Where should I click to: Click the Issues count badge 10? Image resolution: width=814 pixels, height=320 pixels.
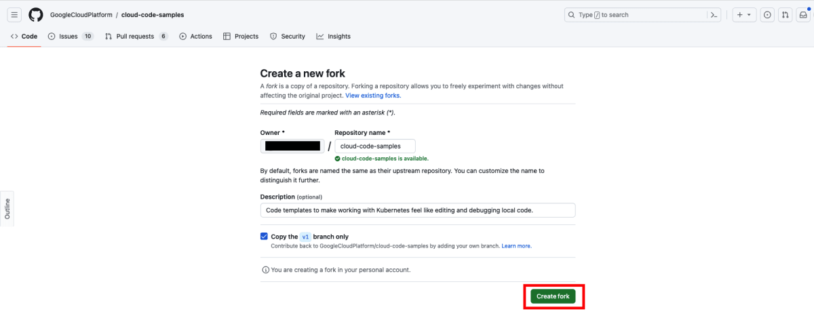click(88, 37)
